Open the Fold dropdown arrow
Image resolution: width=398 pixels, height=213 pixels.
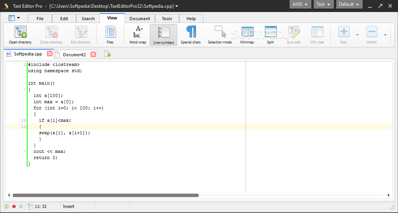tap(357, 35)
